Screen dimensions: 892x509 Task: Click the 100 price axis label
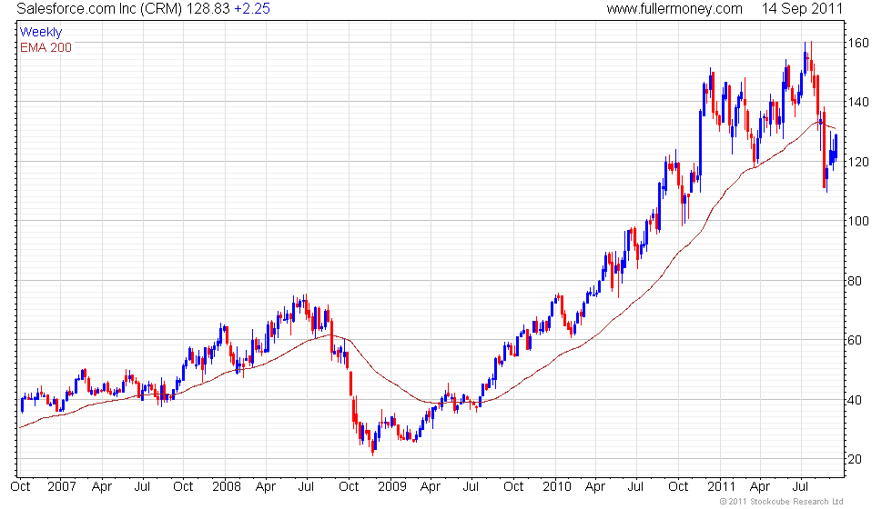point(857,221)
